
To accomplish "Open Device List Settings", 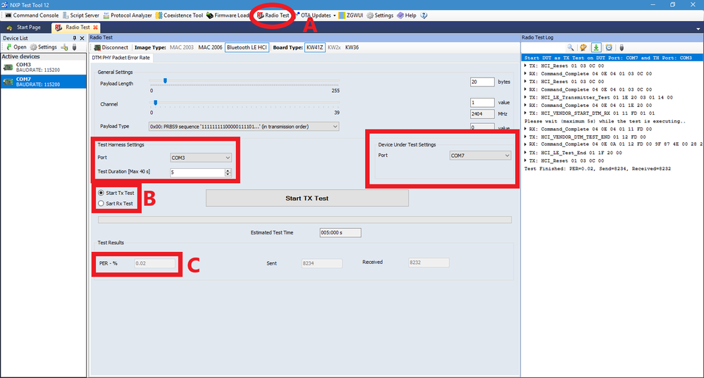I will [x=44, y=47].
